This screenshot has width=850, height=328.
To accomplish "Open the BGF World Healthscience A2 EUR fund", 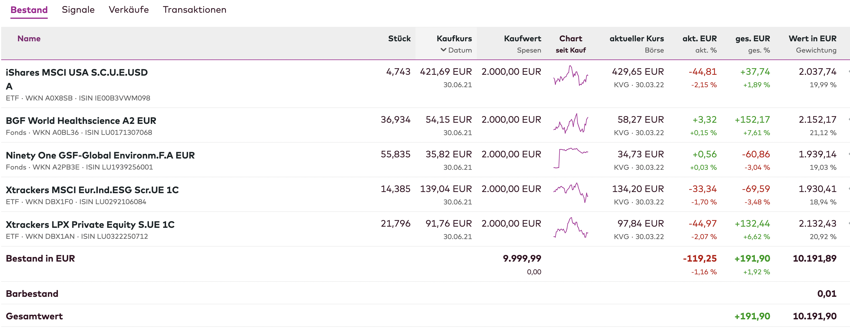I will coord(81,121).
